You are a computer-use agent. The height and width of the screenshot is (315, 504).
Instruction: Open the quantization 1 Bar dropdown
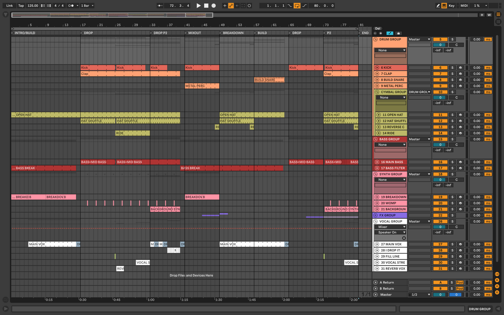pyautogui.click(x=87, y=6)
